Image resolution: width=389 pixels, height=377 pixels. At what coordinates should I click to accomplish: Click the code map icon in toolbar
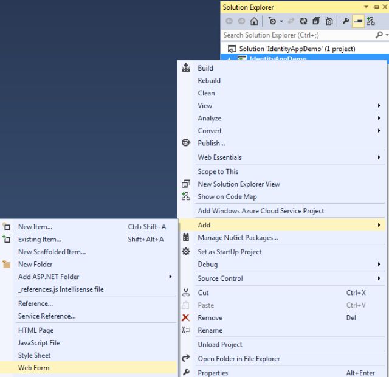(x=371, y=21)
